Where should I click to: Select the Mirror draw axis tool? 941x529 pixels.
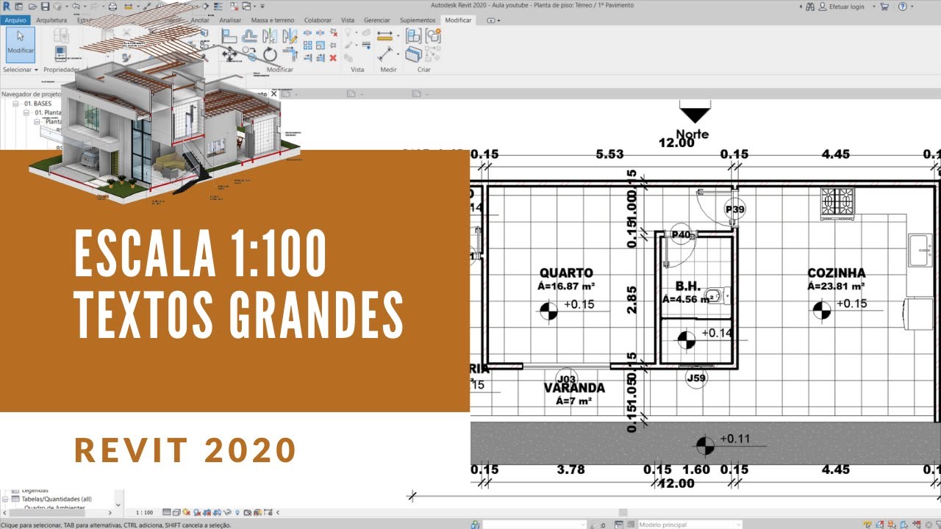pos(290,36)
